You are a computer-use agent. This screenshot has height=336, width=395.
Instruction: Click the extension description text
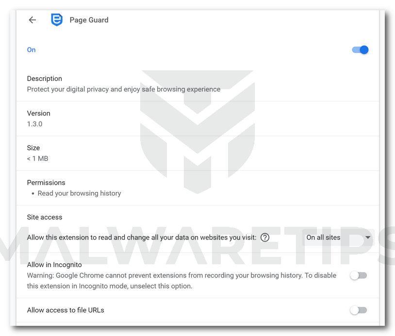(123, 89)
